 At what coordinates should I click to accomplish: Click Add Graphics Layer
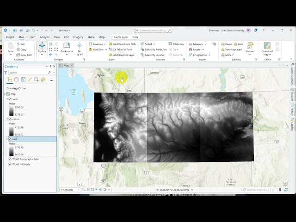(122, 55)
